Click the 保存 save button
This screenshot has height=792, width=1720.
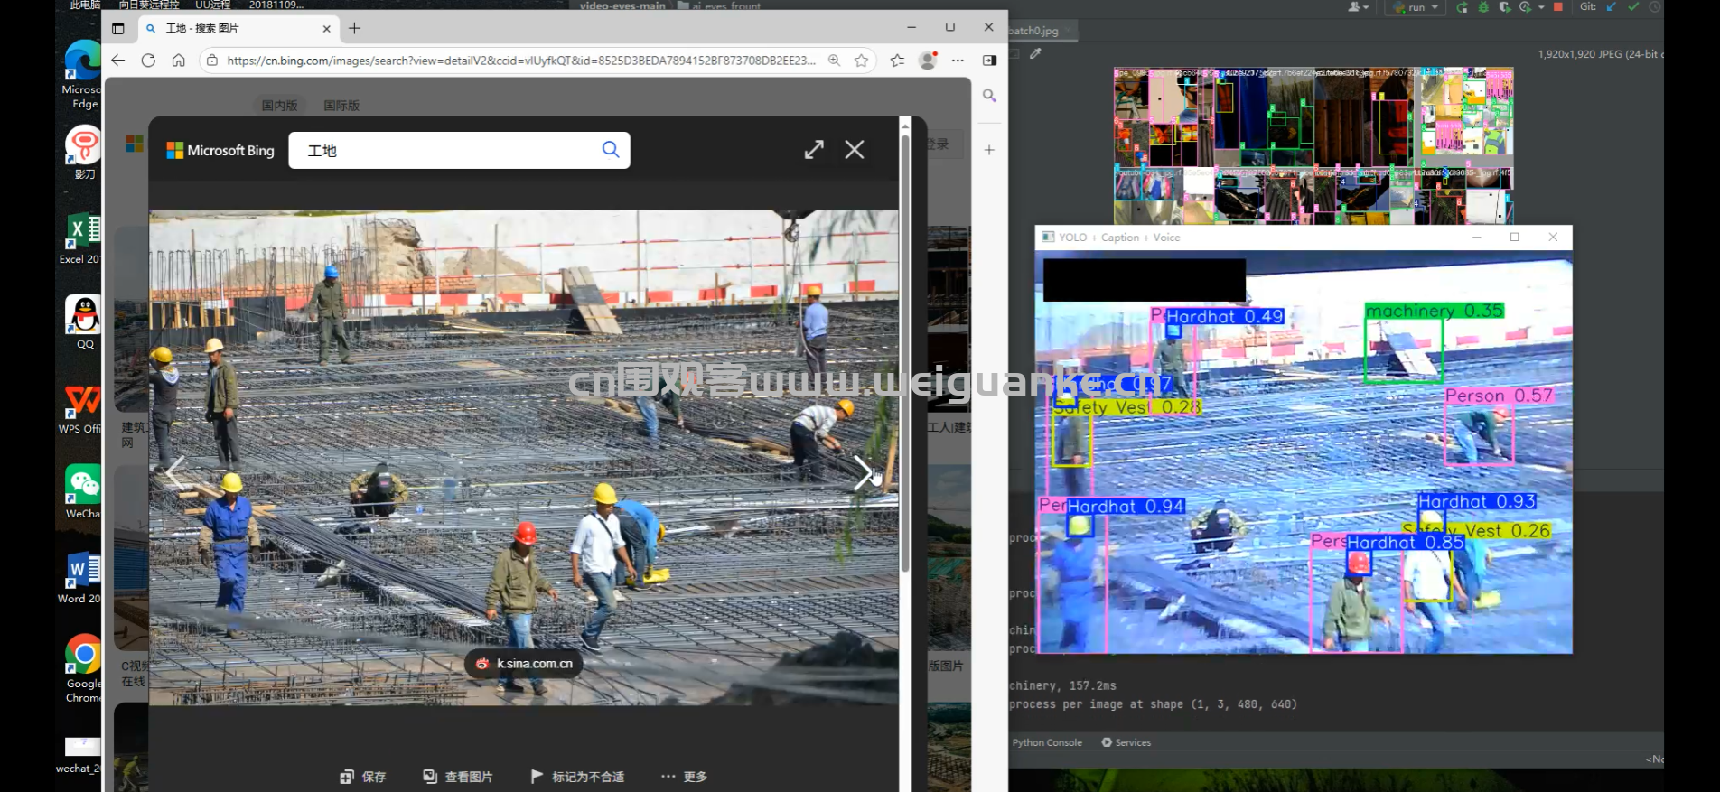[x=363, y=777]
